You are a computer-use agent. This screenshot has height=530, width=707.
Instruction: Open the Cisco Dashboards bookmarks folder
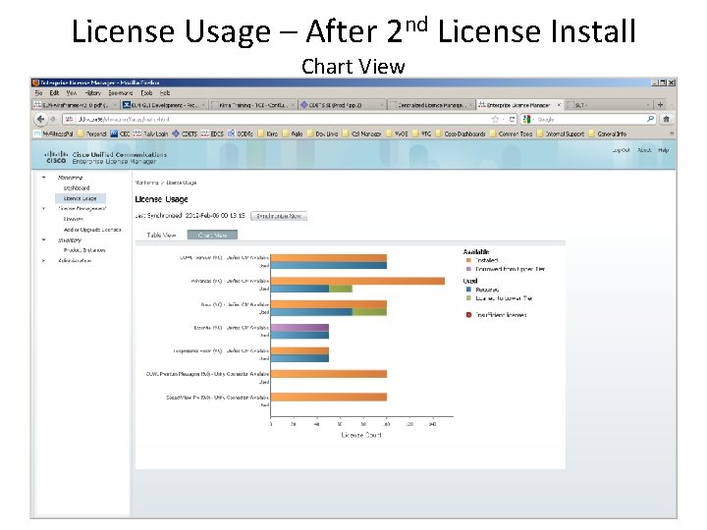tap(460, 133)
